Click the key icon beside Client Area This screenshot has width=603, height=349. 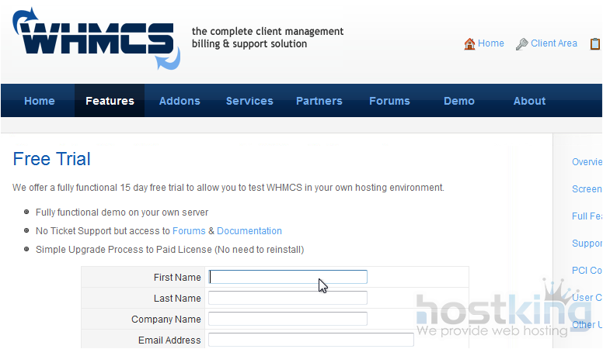(x=522, y=44)
